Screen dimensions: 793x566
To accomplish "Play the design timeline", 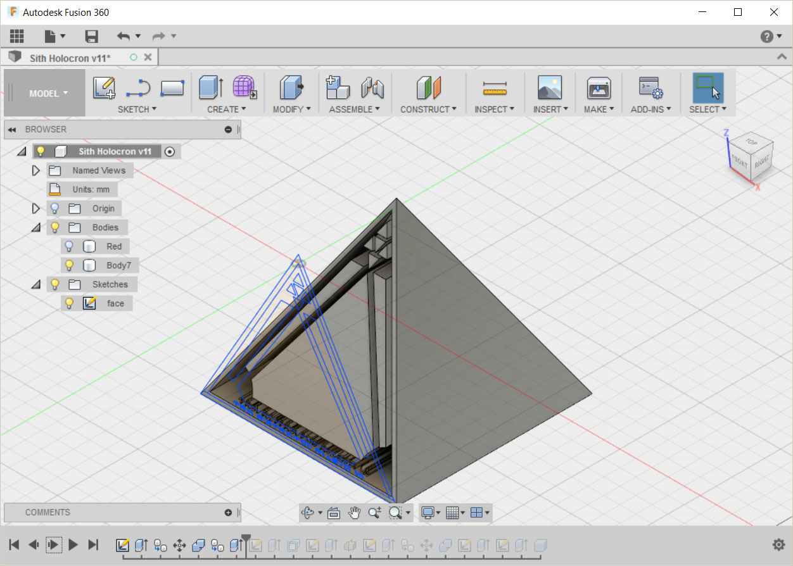I will pyautogui.click(x=73, y=544).
